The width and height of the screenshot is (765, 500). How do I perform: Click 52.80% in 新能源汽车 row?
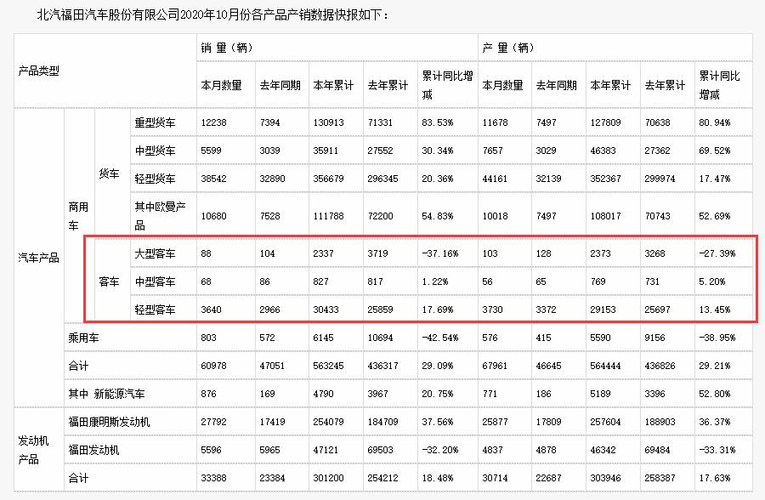714,394
